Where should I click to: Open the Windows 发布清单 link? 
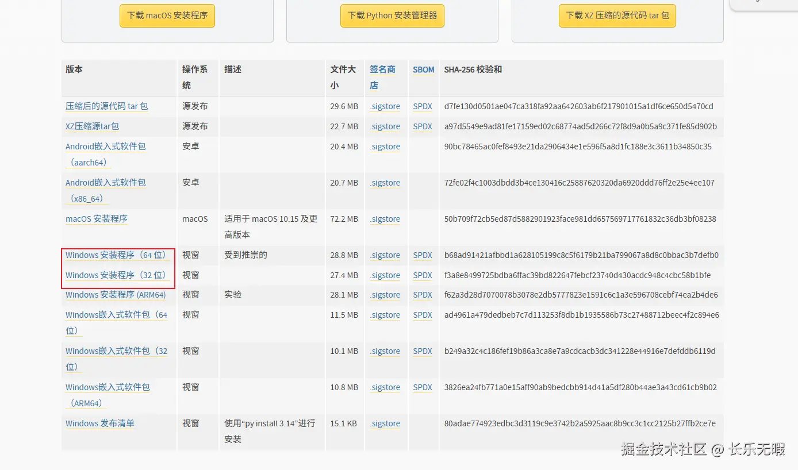point(100,423)
